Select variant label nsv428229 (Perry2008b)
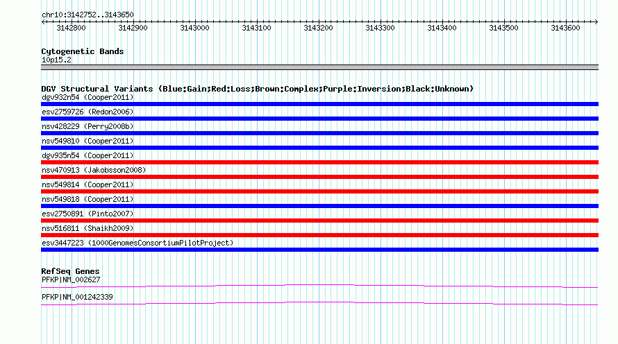Image resolution: width=618 pixels, height=344 pixels. coord(87,126)
